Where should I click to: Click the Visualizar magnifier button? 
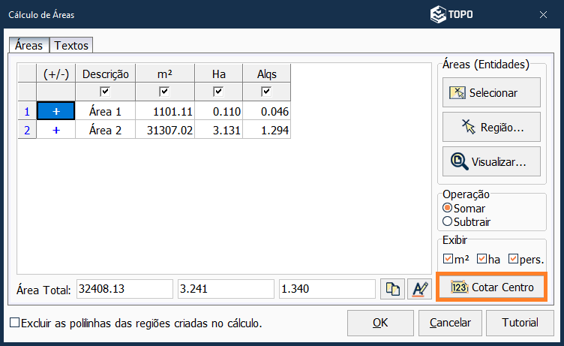[491, 161]
